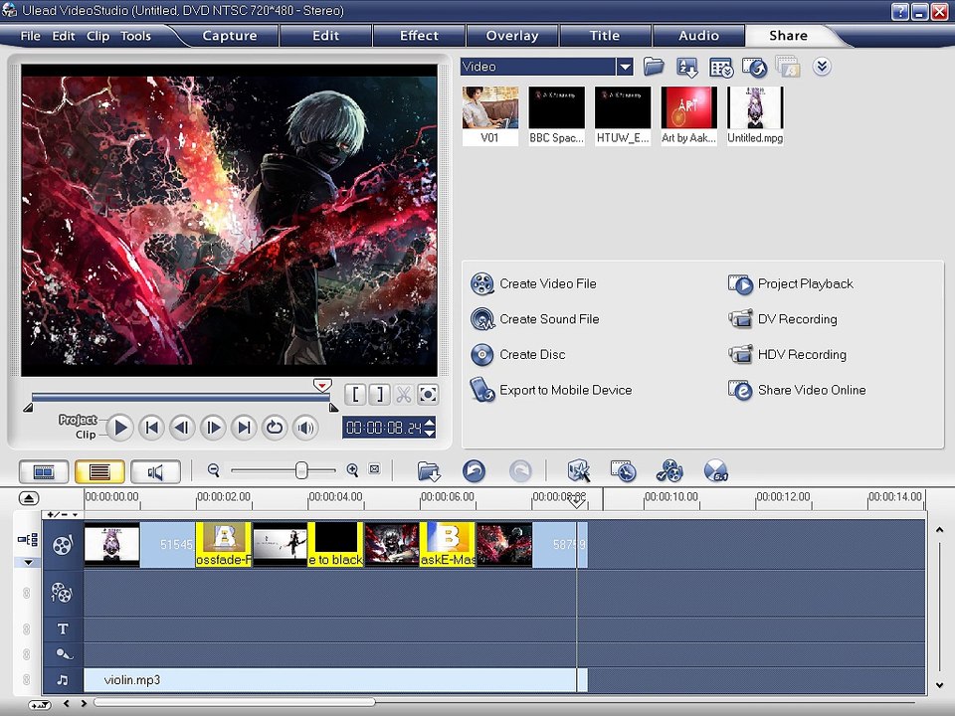Open the Load media folder icon

coord(654,67)
